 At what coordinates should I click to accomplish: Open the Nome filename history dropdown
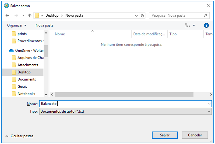209,104
